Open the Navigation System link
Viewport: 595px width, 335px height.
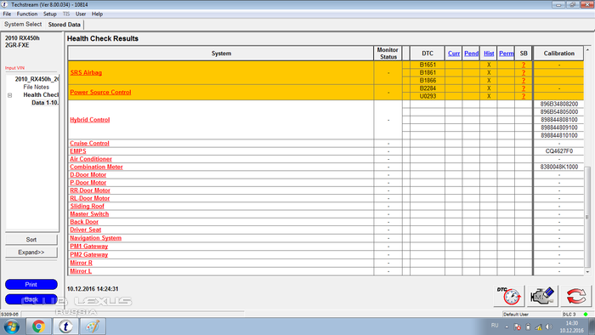coord(95,238)
